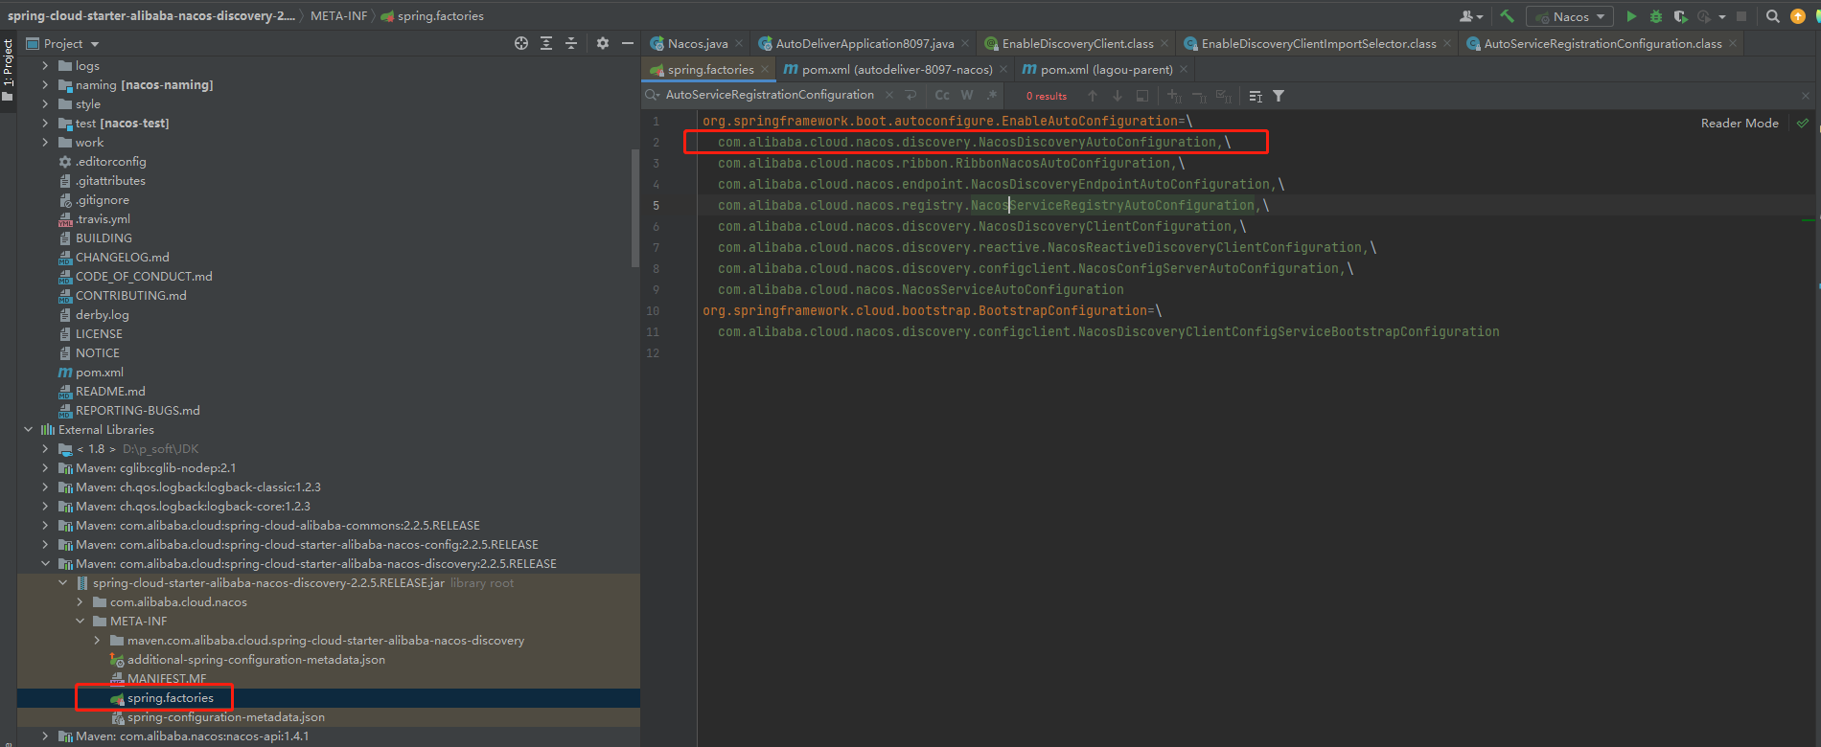Select spring-configuration-metadata.json in project tree

225,717
